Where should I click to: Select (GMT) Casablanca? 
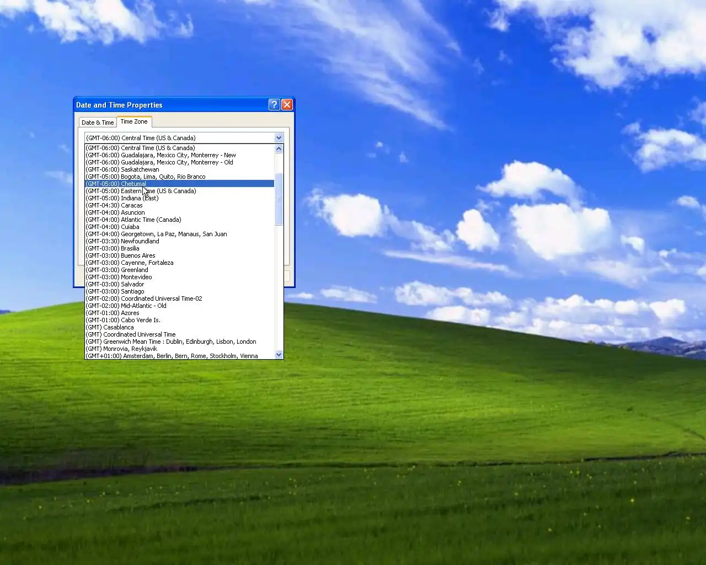(x=179, y=327)
